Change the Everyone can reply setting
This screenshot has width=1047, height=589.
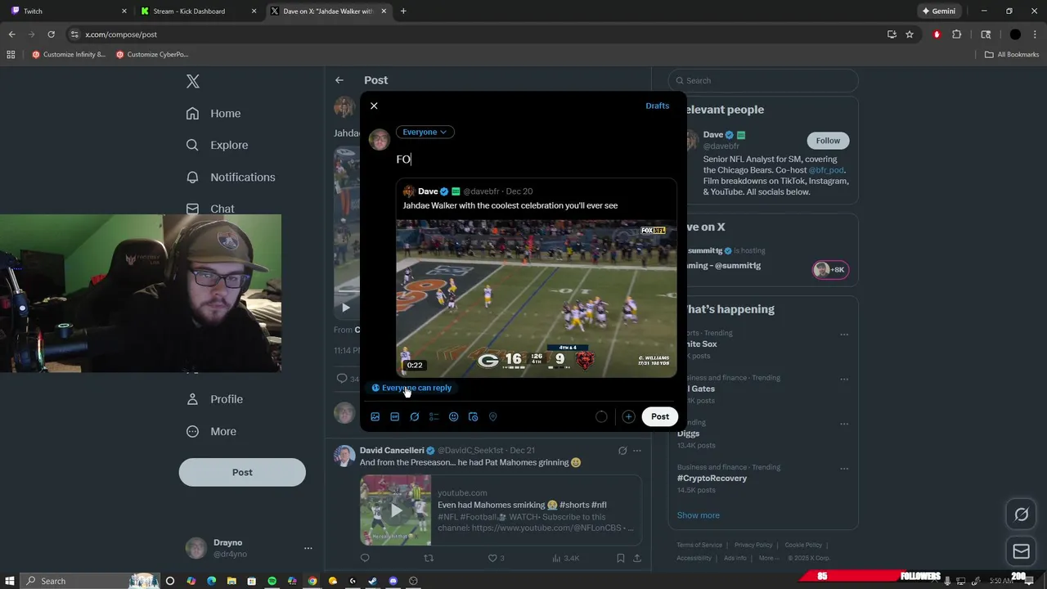pos(411,388)
